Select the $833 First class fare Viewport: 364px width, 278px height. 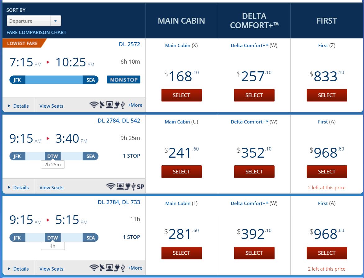(x=327, y=95)
